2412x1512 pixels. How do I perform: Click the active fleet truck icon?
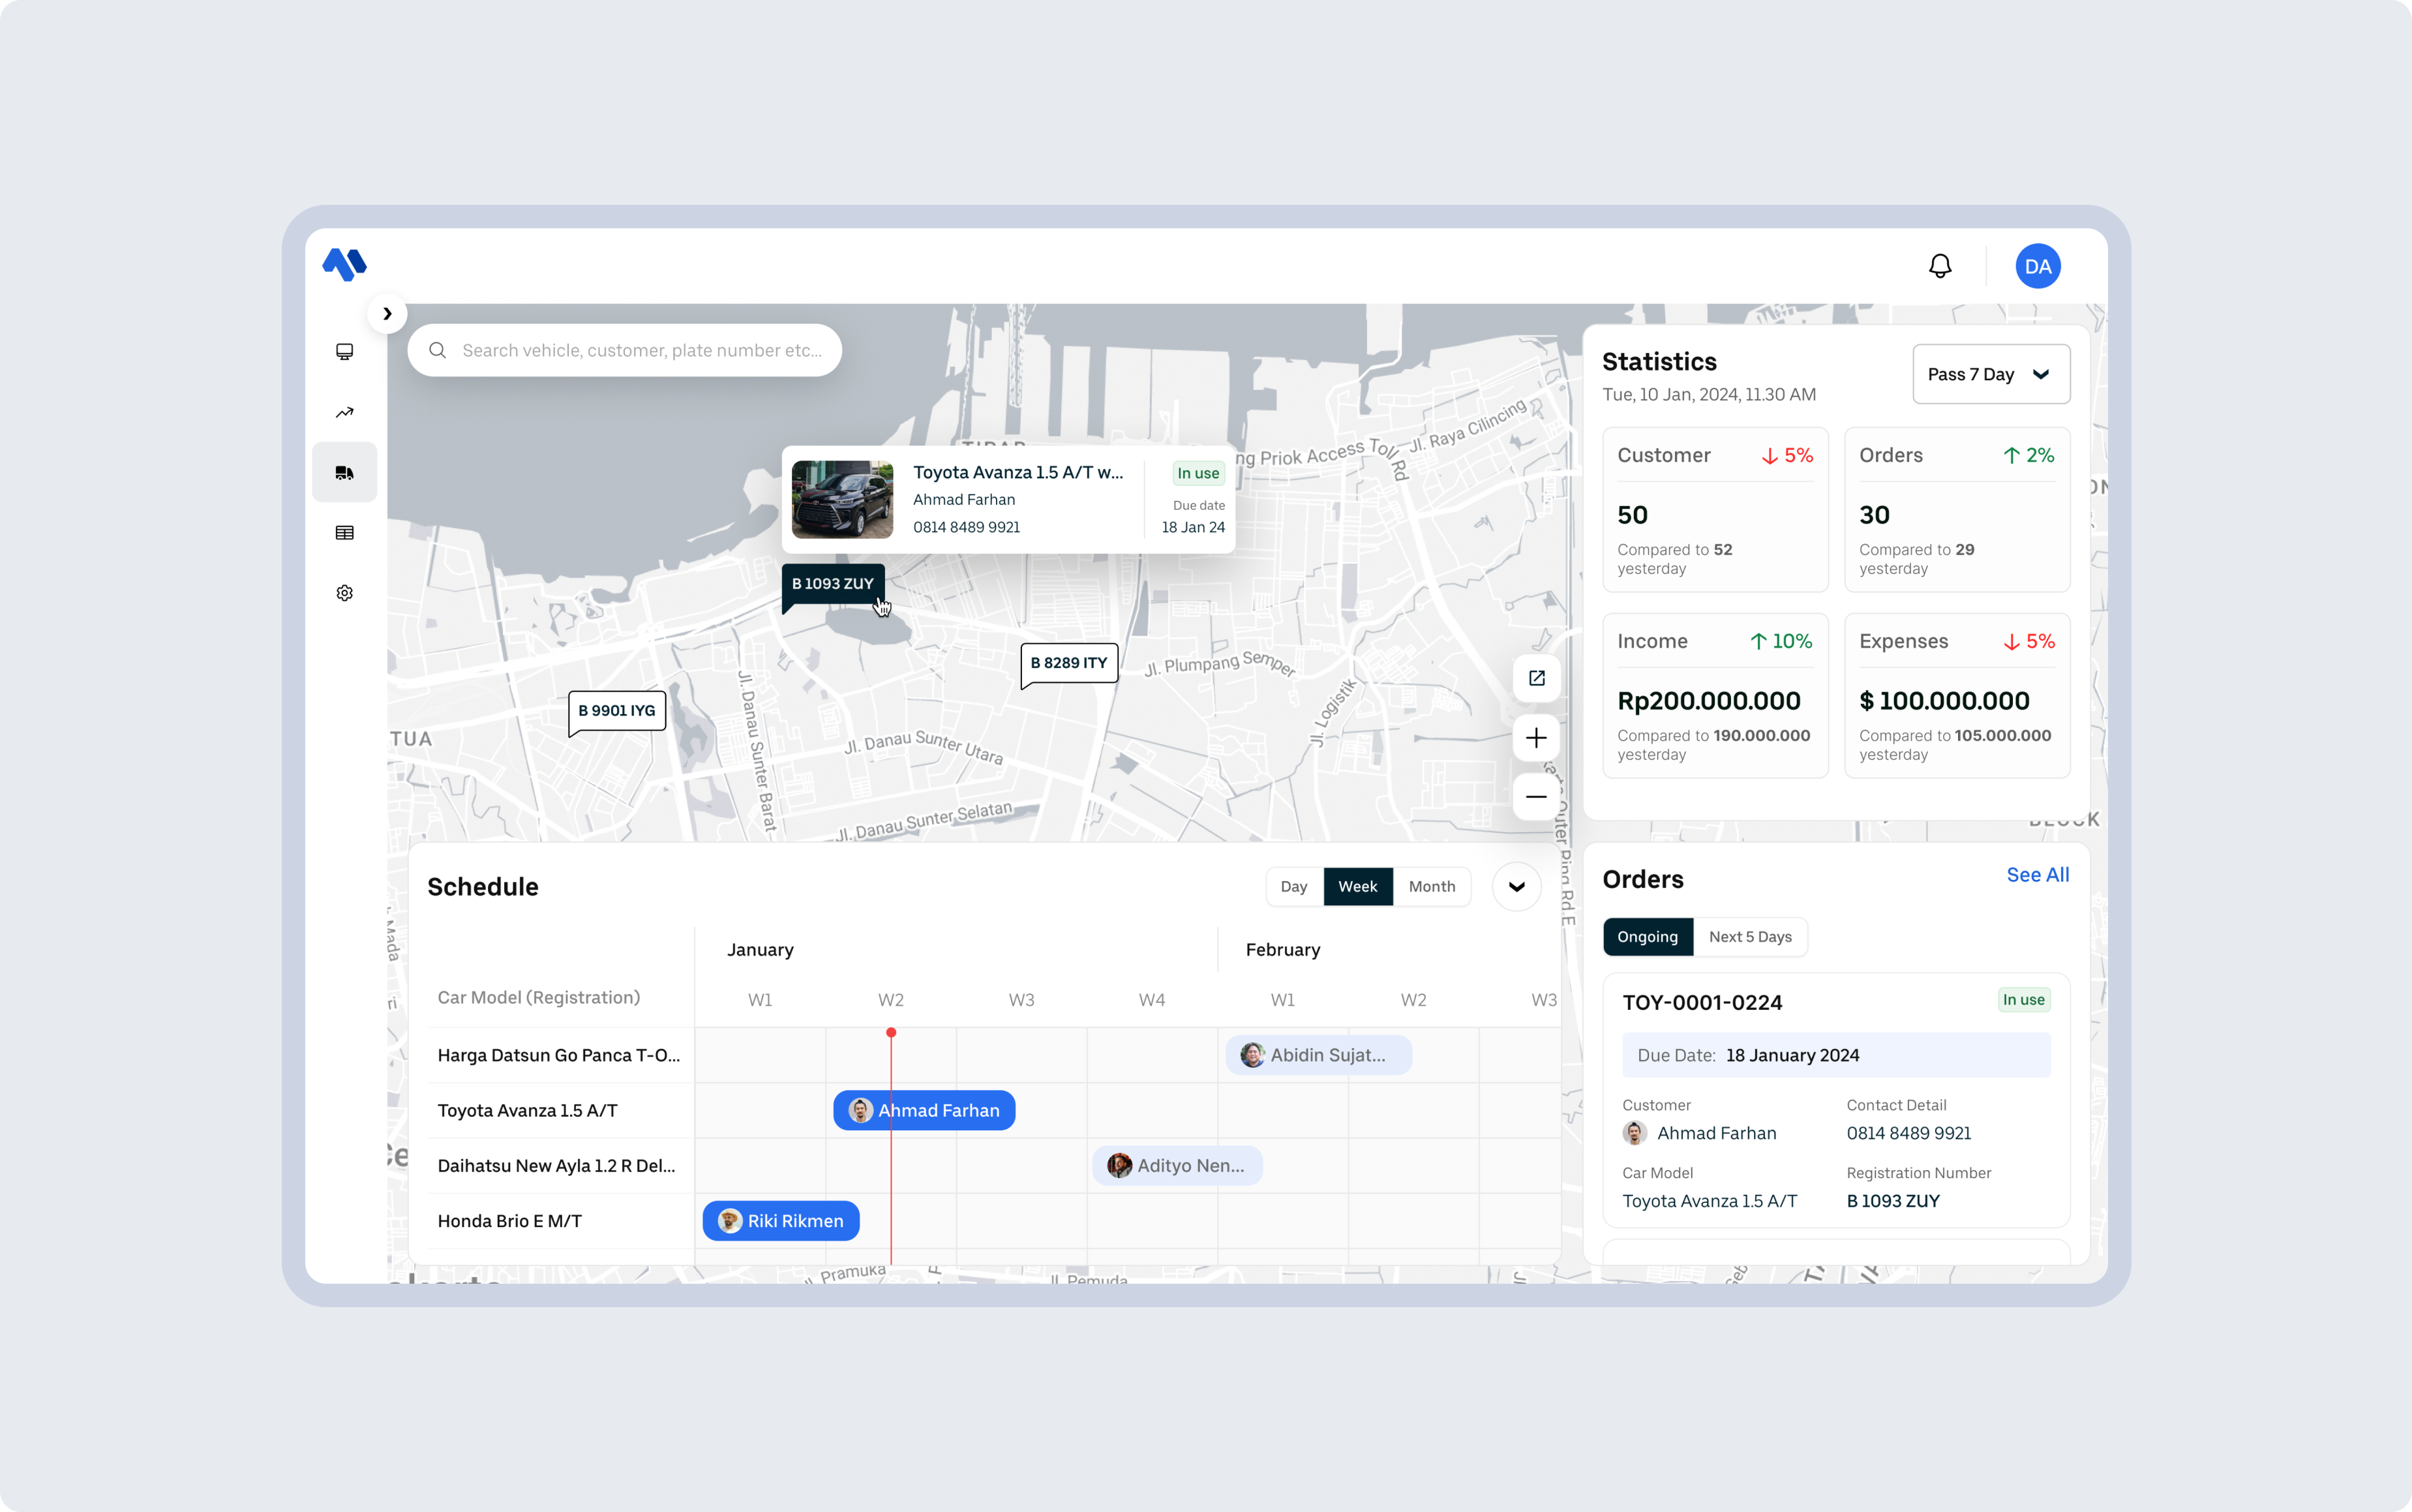pyautogui.click(x=345, y=471)
